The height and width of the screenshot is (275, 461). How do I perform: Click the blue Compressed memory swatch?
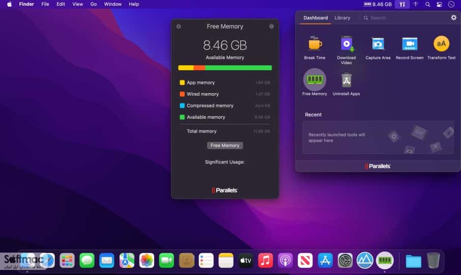click(182, 105)
